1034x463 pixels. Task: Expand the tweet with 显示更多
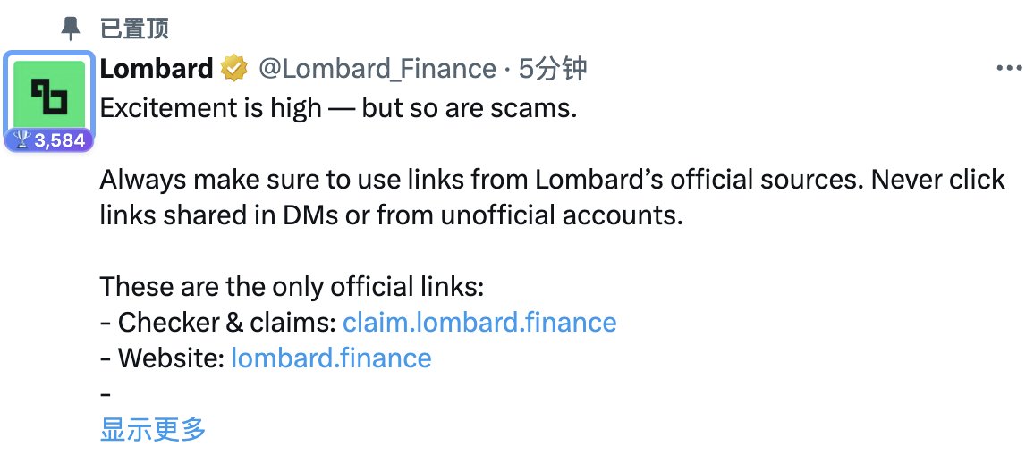click(153, 429)
